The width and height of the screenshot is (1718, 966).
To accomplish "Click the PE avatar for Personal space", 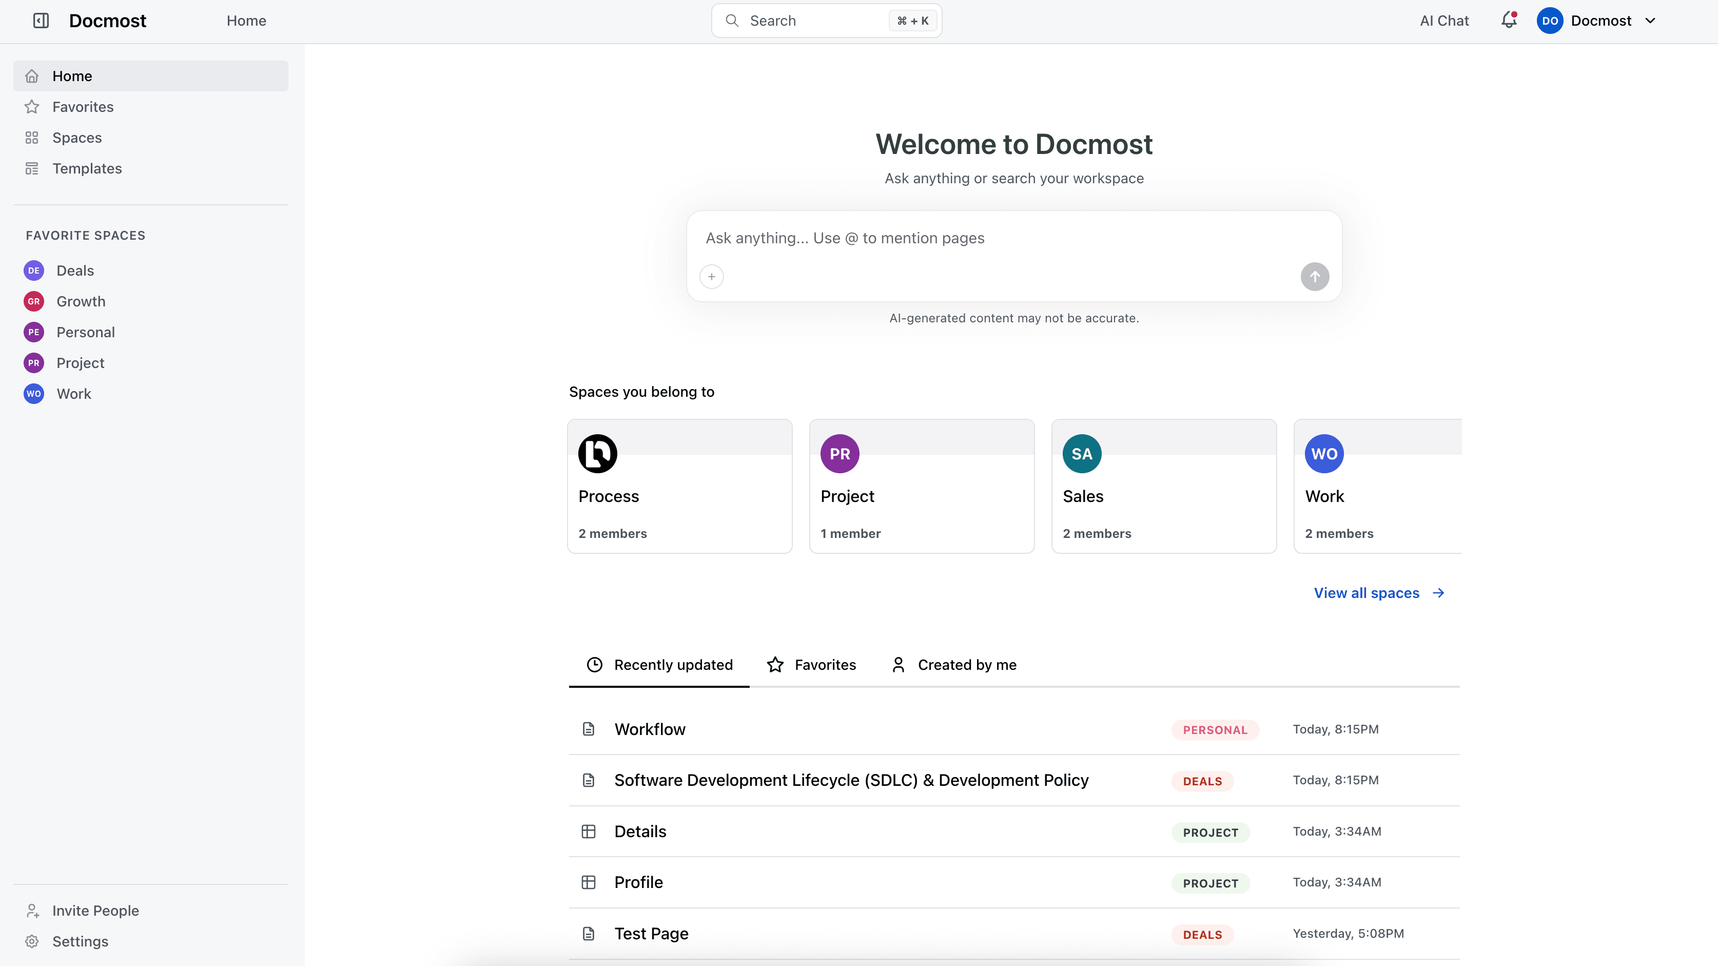I will 34,332.
